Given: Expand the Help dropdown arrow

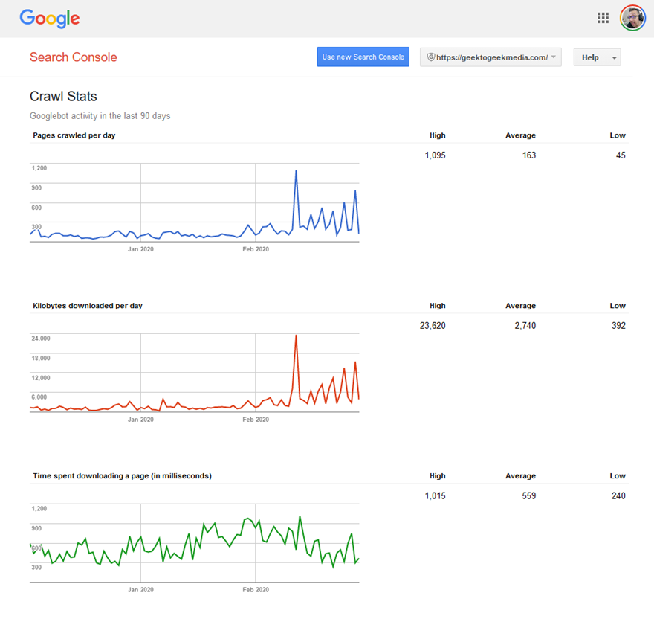Looking at the screenshot, I should point(614,57).
